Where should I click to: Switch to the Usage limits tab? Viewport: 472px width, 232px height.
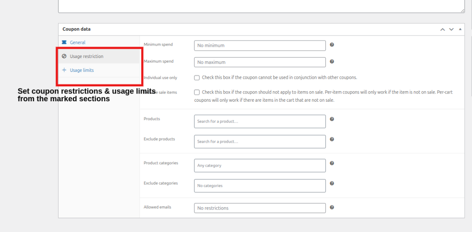pos(82,70)
